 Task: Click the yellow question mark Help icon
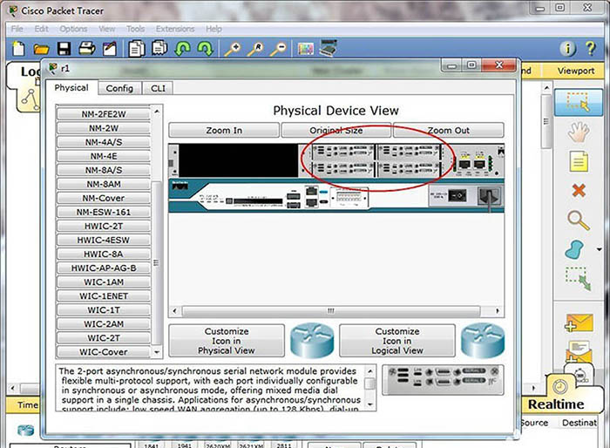591,49
